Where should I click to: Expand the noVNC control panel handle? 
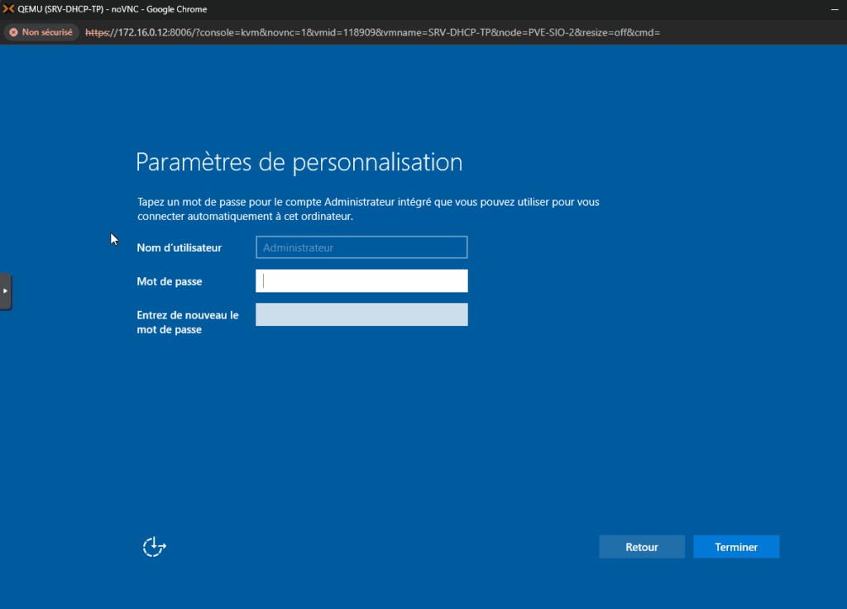[x=6, y=291]
